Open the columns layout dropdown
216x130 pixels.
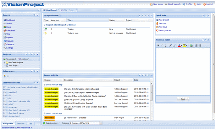click(101, 123)
